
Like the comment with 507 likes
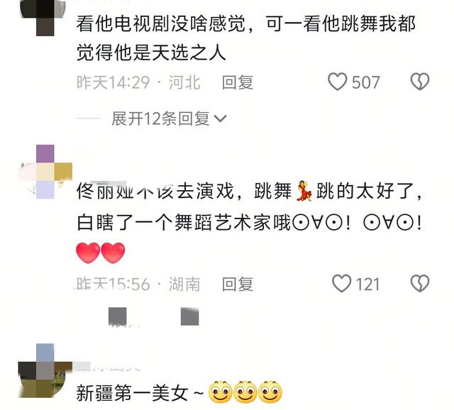(337, 82)
